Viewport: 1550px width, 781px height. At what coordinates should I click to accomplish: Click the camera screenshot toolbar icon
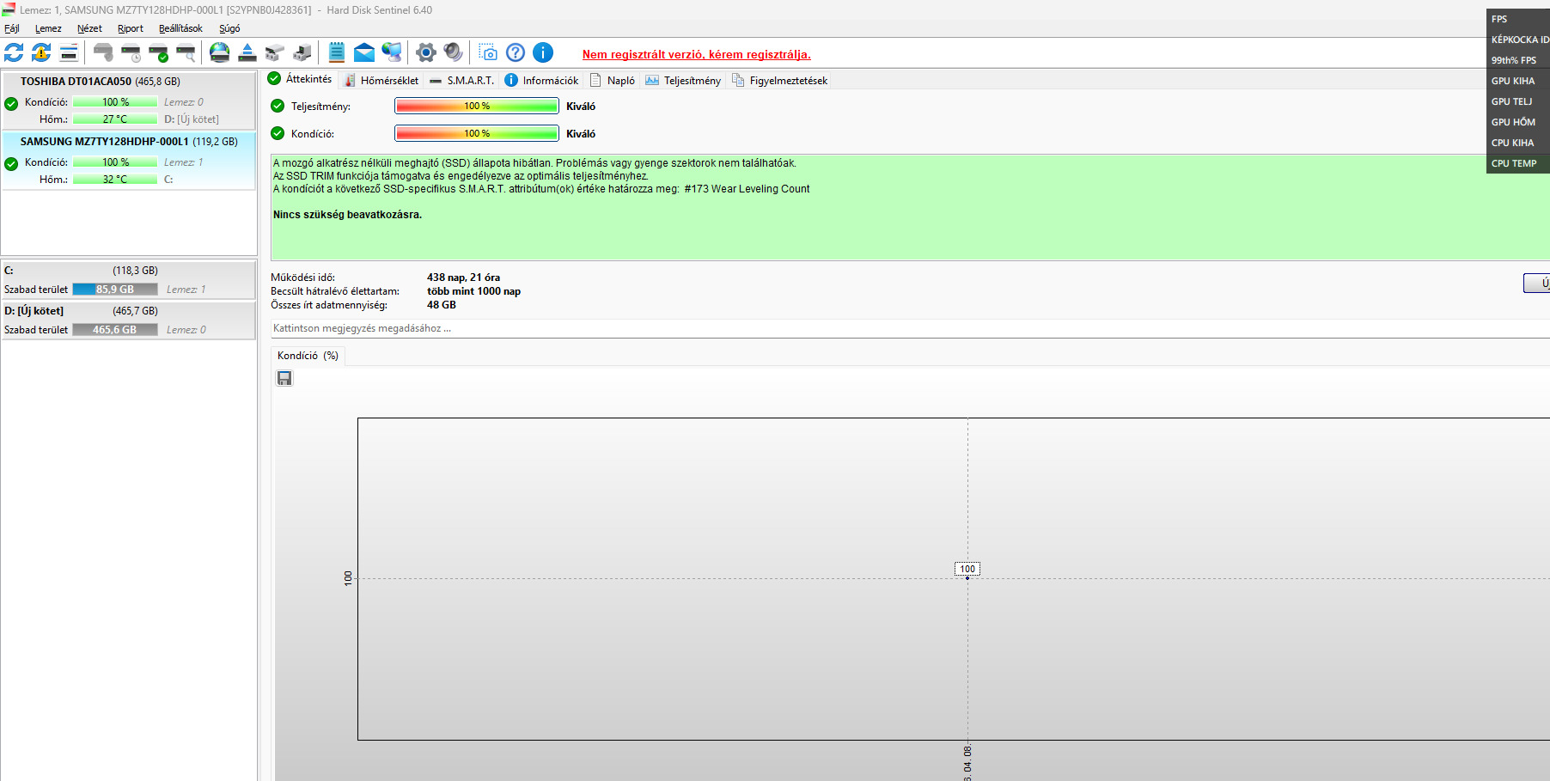pyautogui.click(x=488, y=52)
